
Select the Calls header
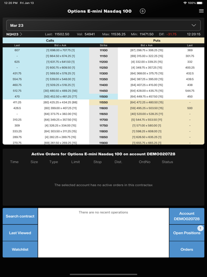click(53, 41)
